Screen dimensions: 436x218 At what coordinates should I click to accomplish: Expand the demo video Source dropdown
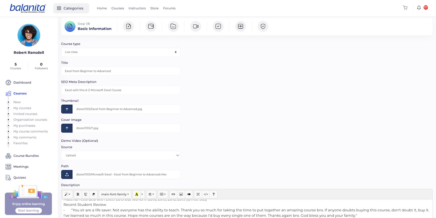coord(120,156)
